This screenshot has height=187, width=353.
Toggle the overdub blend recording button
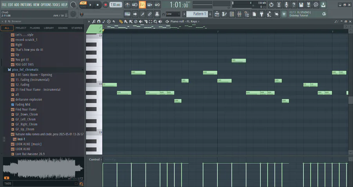point(149,4)
